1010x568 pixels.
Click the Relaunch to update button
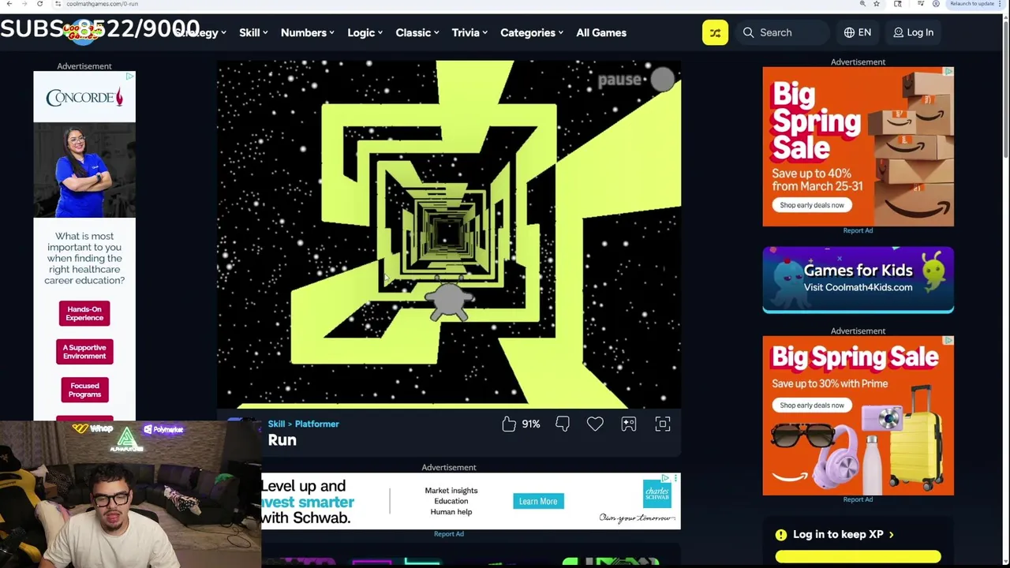point(975,4)
